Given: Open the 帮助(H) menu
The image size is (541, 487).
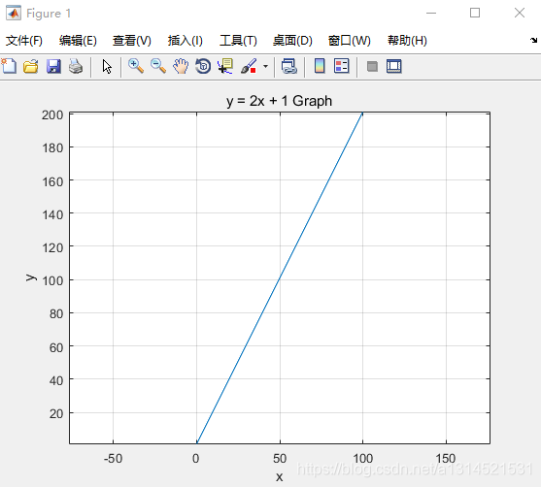Looking at the screenshot, I should click(407, 41).
